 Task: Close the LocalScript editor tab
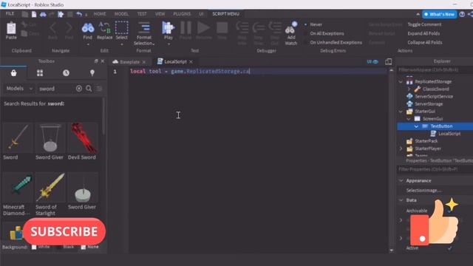(191, 62)
